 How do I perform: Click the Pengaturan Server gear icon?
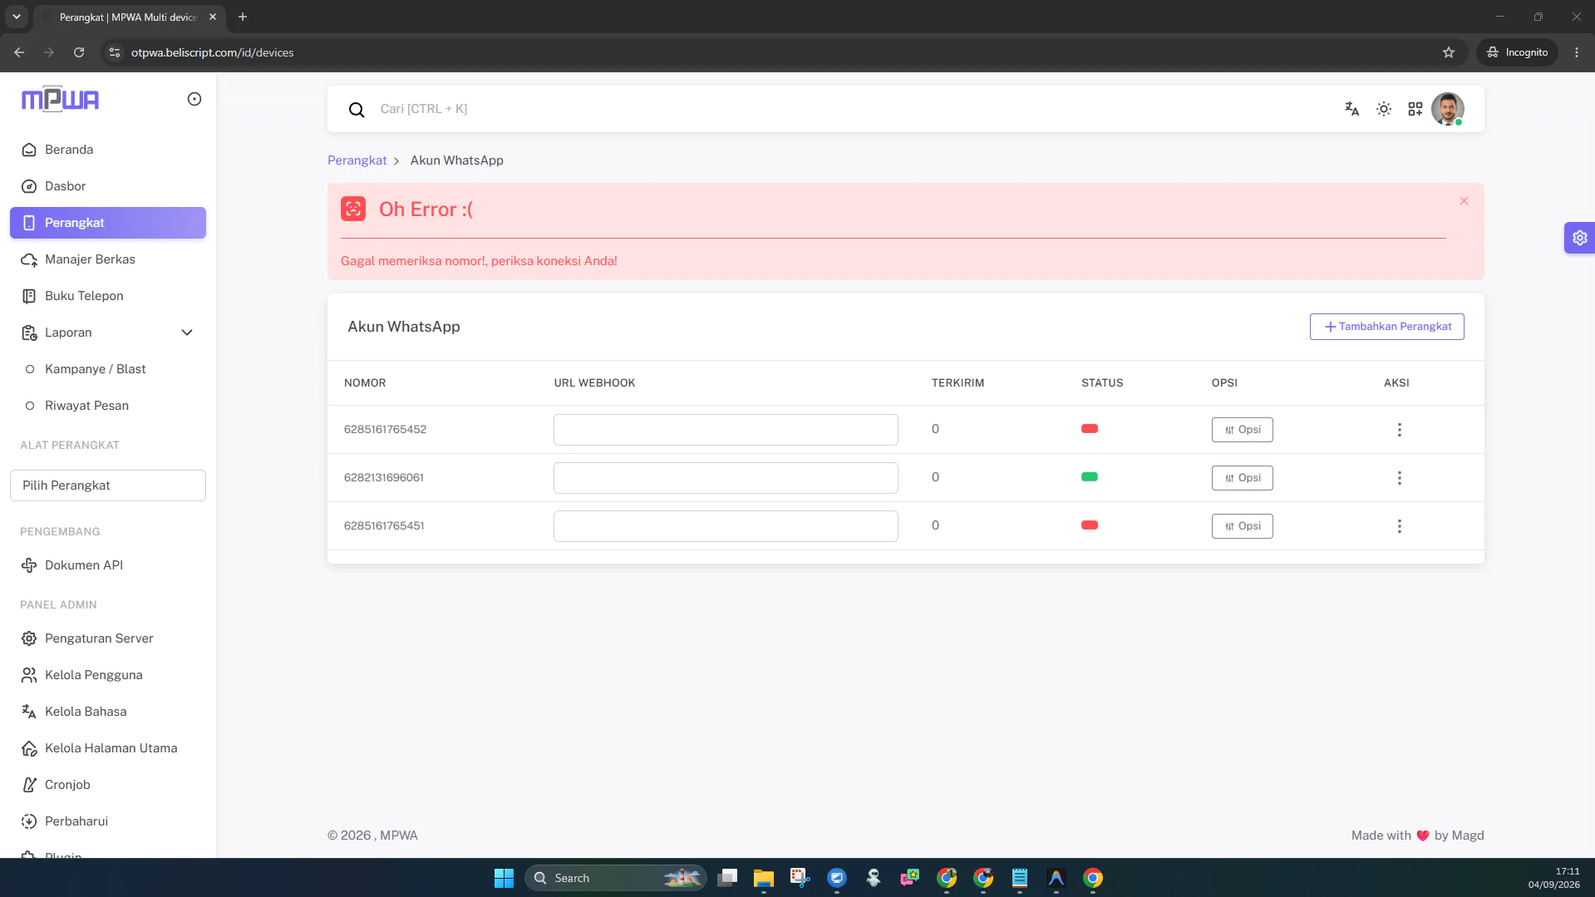coord(29,638)
